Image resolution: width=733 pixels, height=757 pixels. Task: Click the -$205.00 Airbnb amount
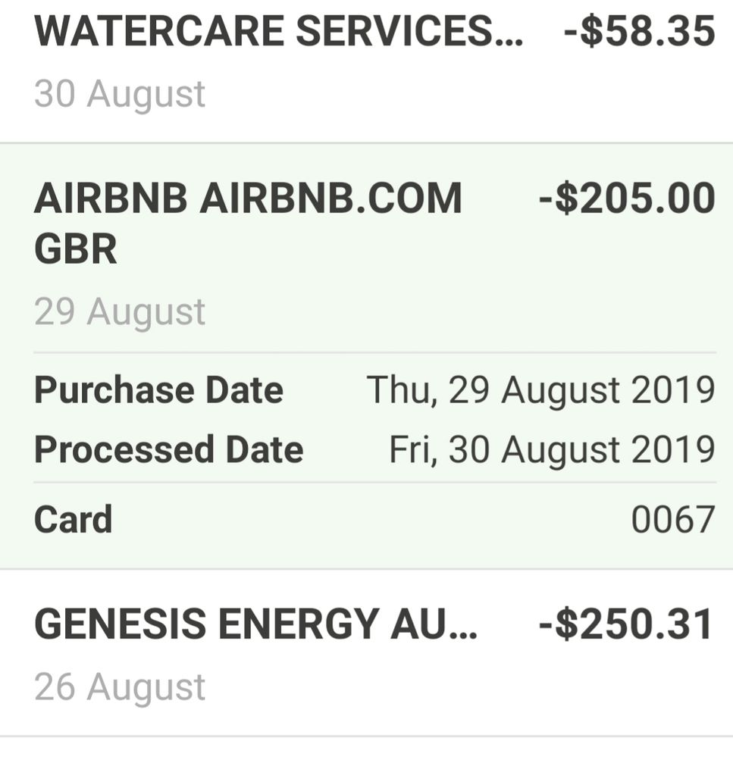(x=626, y=199)
